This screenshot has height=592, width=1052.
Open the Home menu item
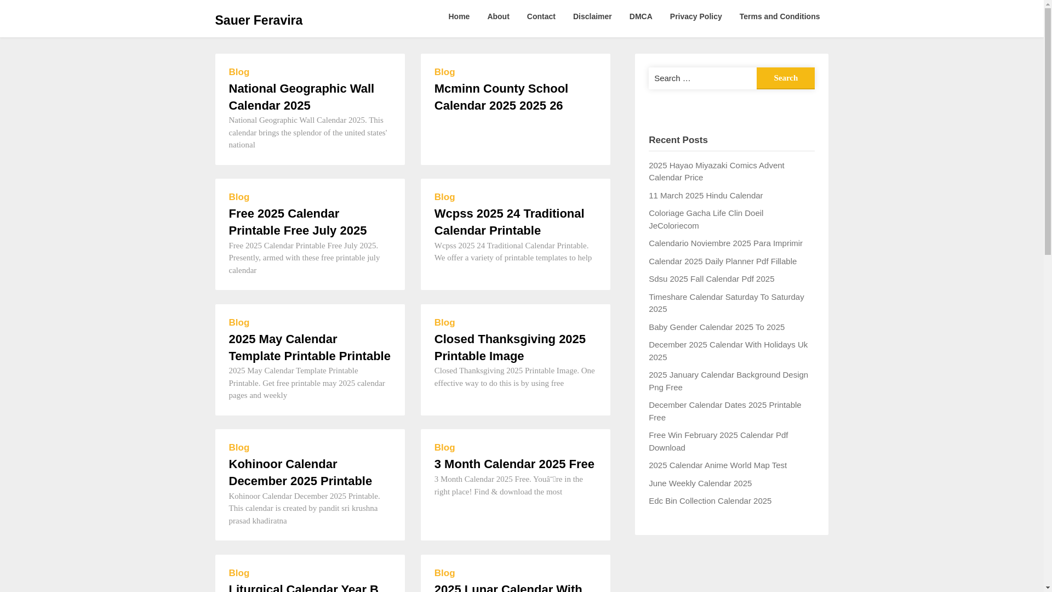coord(459,16)
